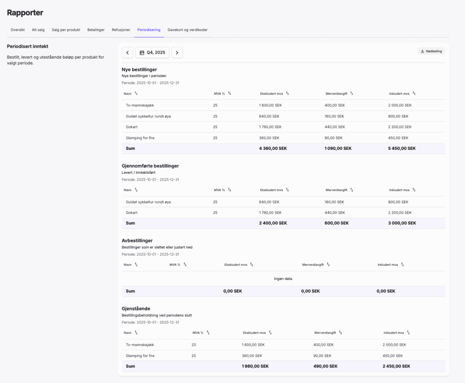Sort Gjenstående table by Inkludert mva icon
The height and width of the screenshot is (383, 465).
408,333
